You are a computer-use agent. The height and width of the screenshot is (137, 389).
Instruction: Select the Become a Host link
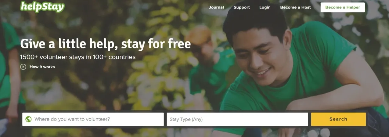click(x=295, y=7)
